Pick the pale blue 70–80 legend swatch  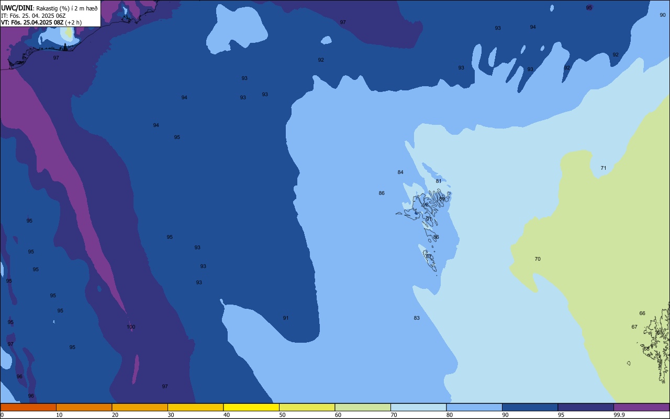pyautogui.click(x=418, y=407)
